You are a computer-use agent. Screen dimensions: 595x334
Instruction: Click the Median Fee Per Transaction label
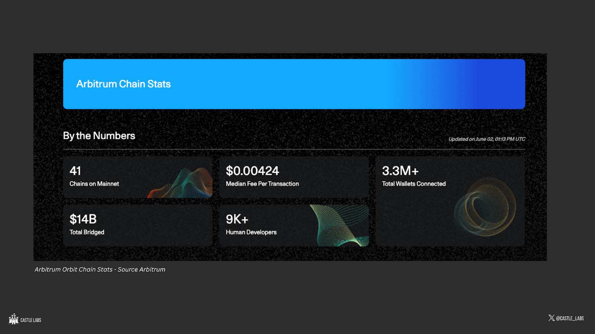(x=262, y=184)
